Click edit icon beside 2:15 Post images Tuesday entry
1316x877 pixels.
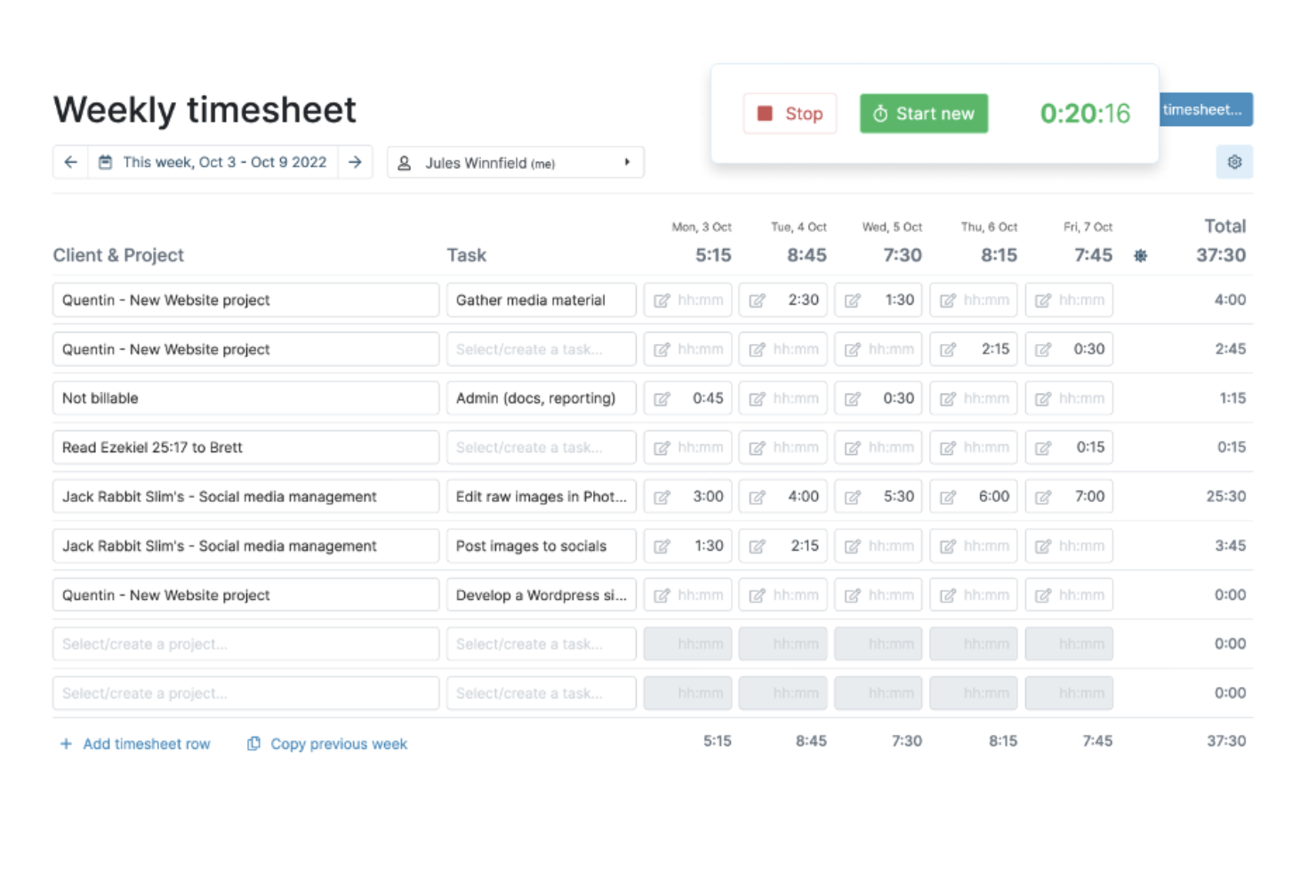(x=757, y=546)
